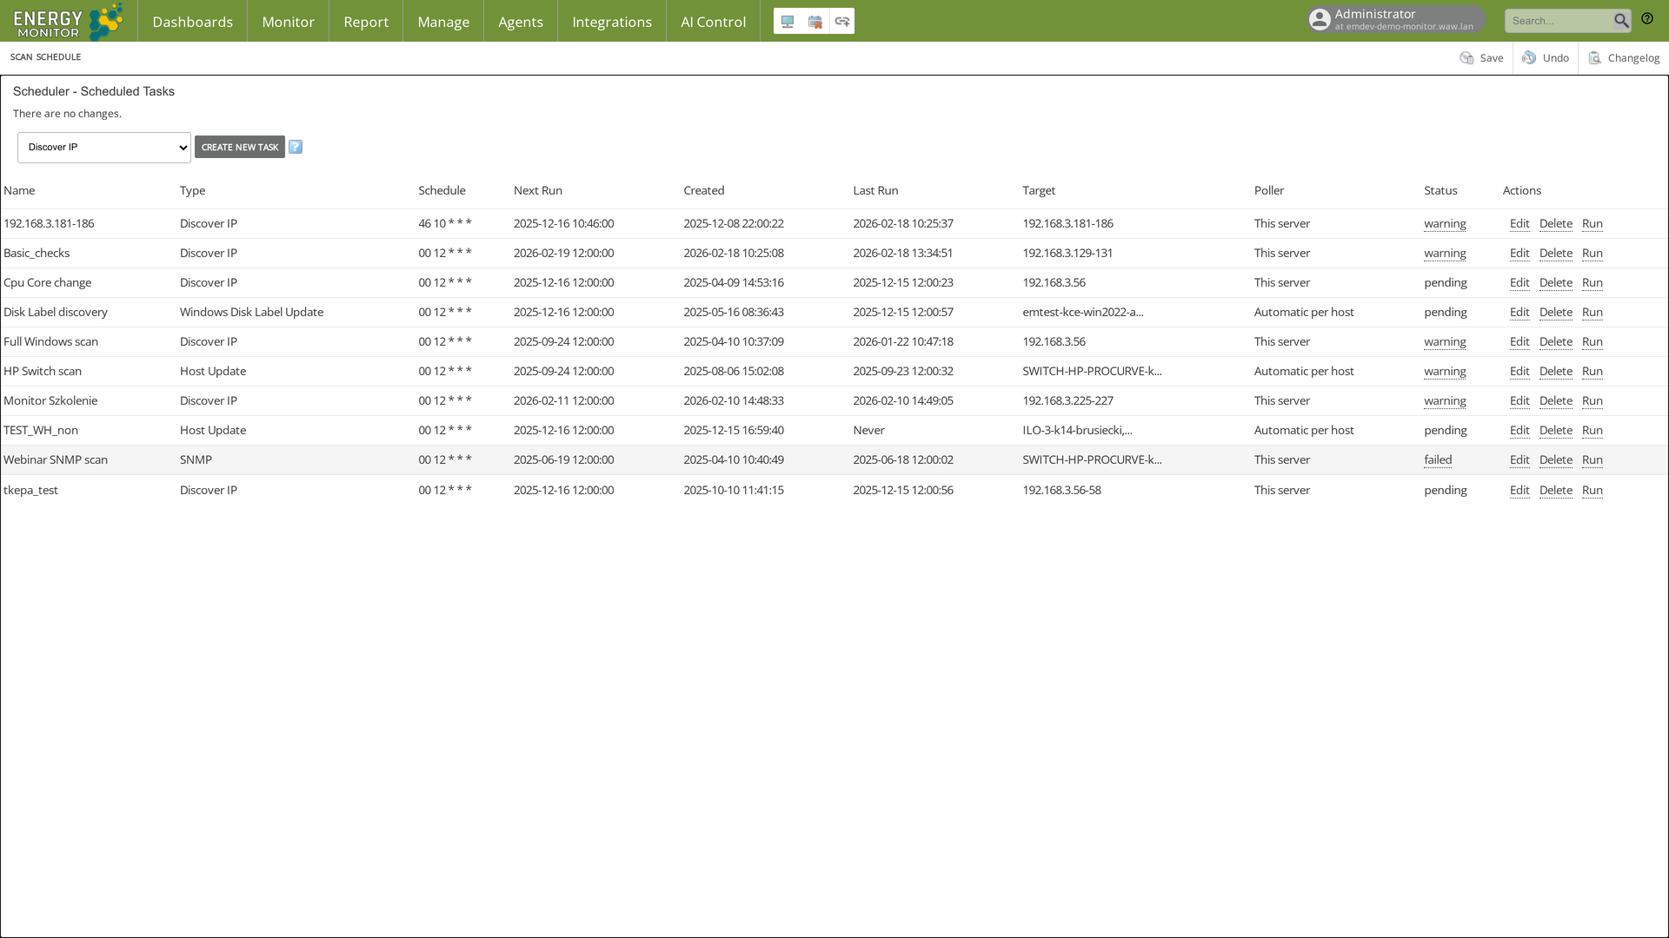Delete the Webinar SNMP scan task
Viewport: 1669px width, 938px height.
click(1555, 460)
